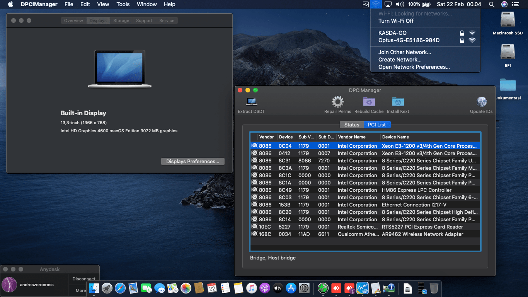Screen dimensions: 528x297
Task: Open the Trash in the Dock
Action: [x=434, y=288]
